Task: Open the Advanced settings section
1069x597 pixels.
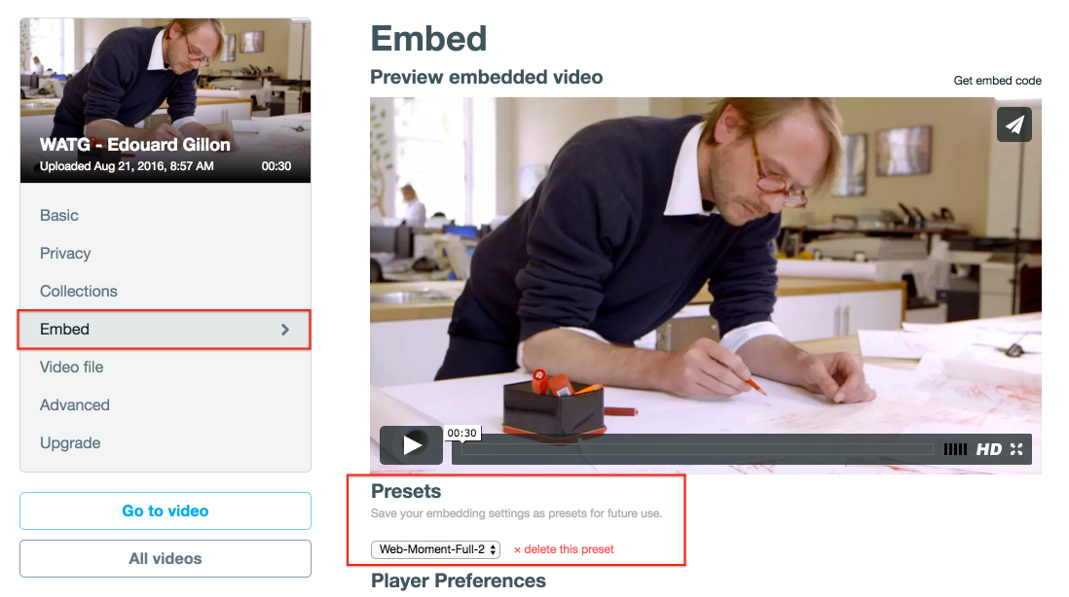Action: click(x=75, y=405)
